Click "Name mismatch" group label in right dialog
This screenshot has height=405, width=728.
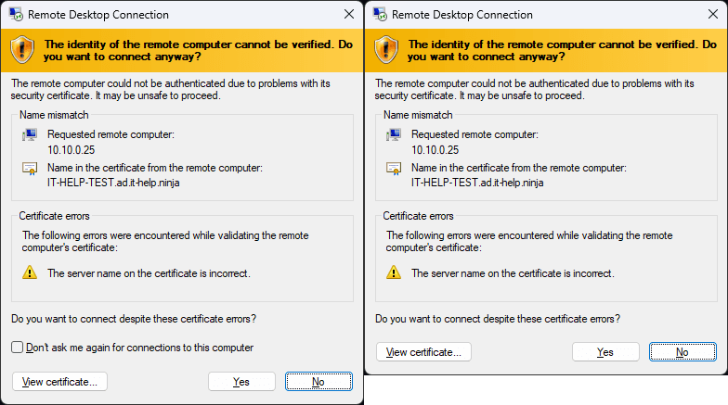[x=418, y=115]
